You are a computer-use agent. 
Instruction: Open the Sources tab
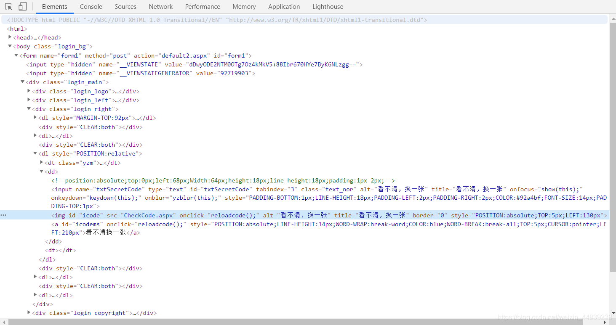[x=125, y=7]
